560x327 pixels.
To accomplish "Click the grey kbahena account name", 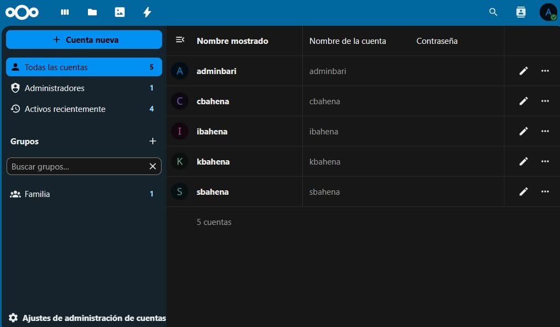I will point(325,161).
